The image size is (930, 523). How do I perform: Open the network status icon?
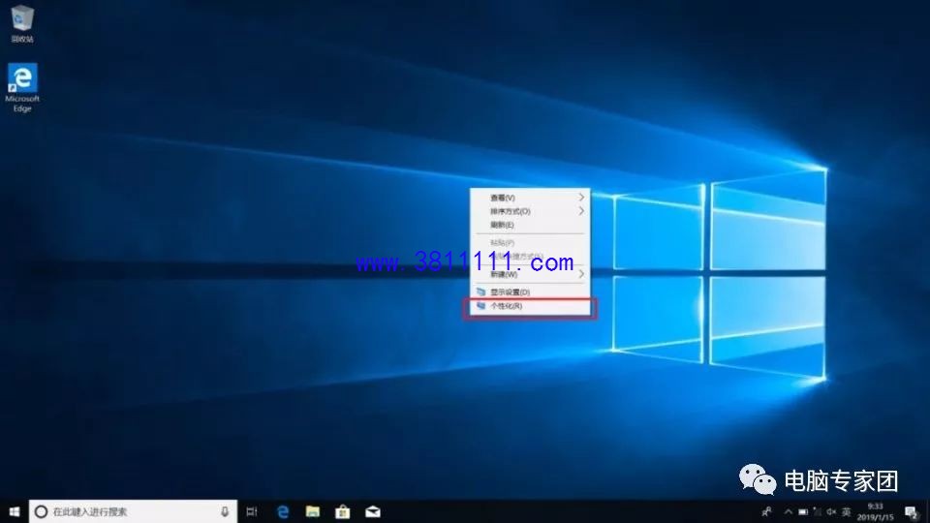coord(817,511)
